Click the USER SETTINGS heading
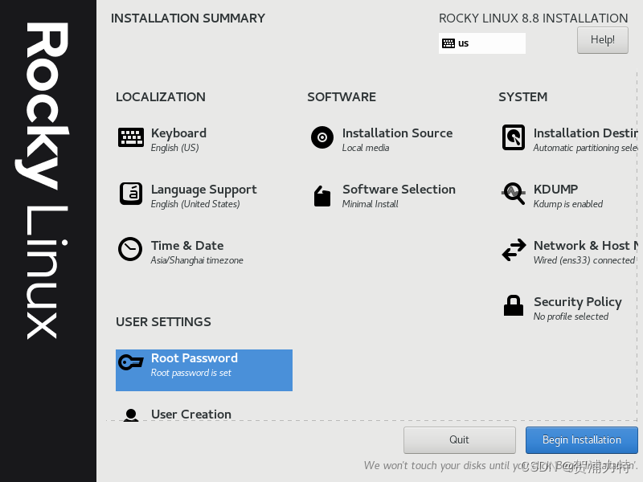The height and width of the screenshot is (482, 643). [x=163, y=322]
